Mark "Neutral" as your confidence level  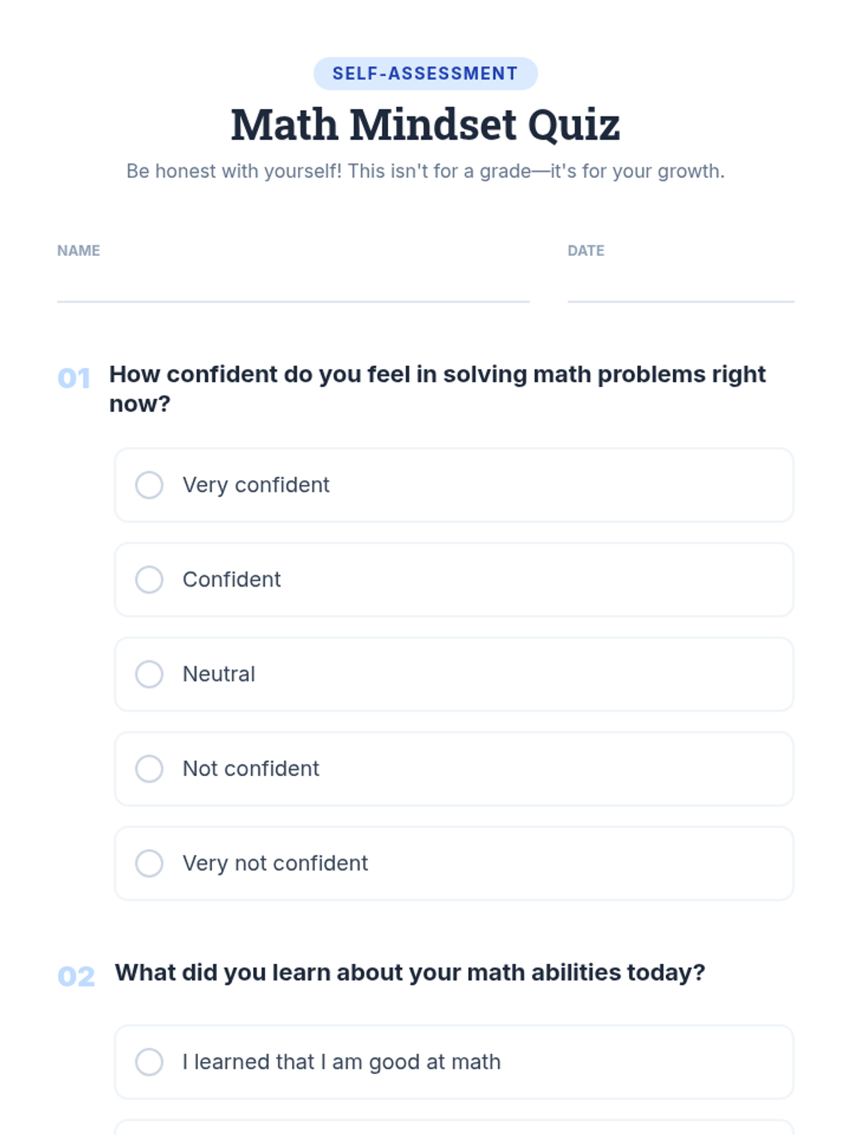[x=149, y=674]
